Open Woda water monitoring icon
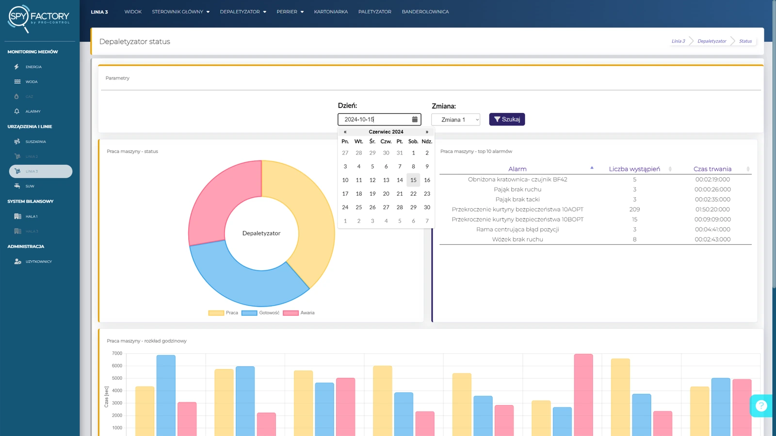Image resolution: width=776 pixels, height=436 pixels. [17, 82]
